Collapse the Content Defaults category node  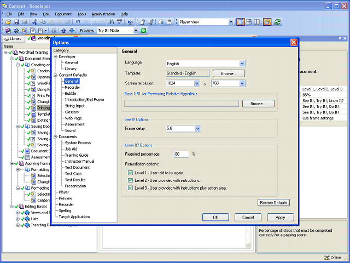[x=55, y=75]
